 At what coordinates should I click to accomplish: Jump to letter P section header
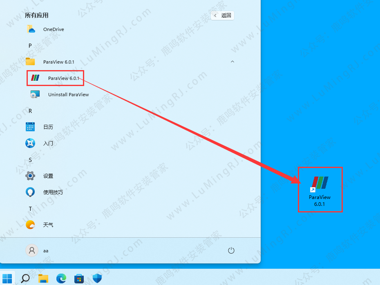click(30, 46)
